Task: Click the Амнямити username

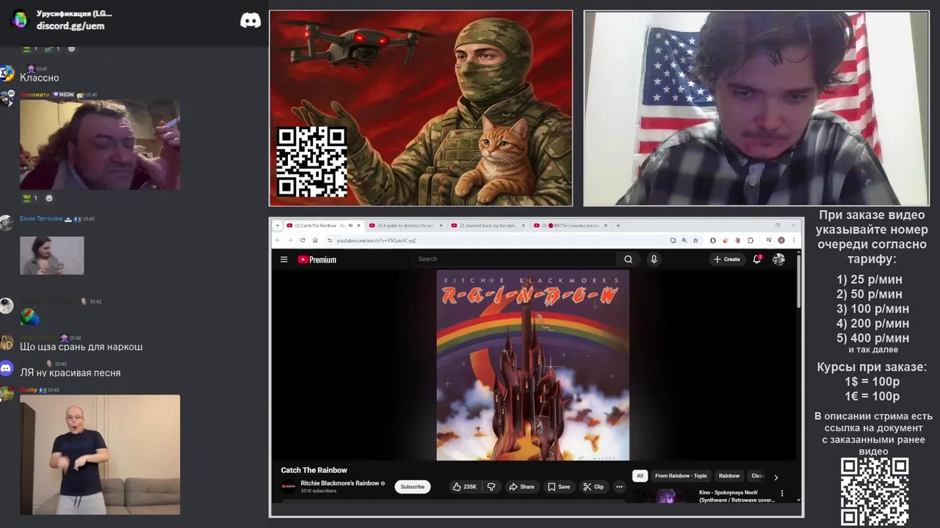Action: click(35, 95)
